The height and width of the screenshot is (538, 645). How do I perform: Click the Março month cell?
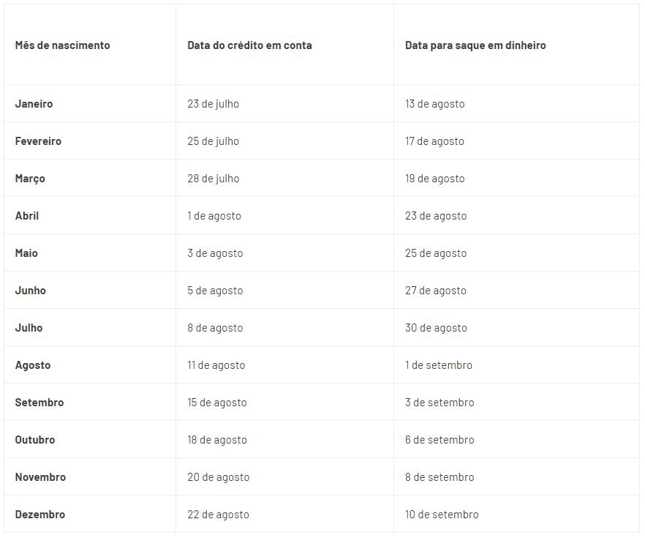pyautogui.click(x=30, y=179)
